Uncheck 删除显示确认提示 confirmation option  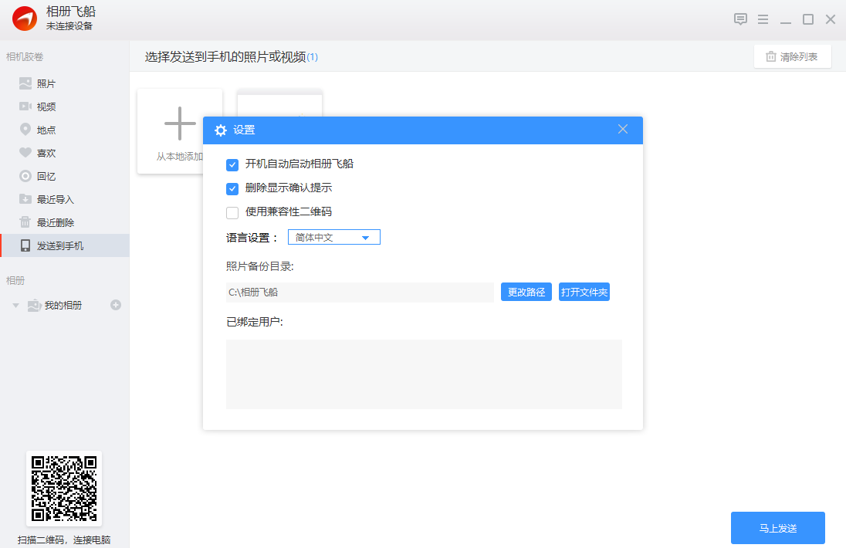click(232, 188)
